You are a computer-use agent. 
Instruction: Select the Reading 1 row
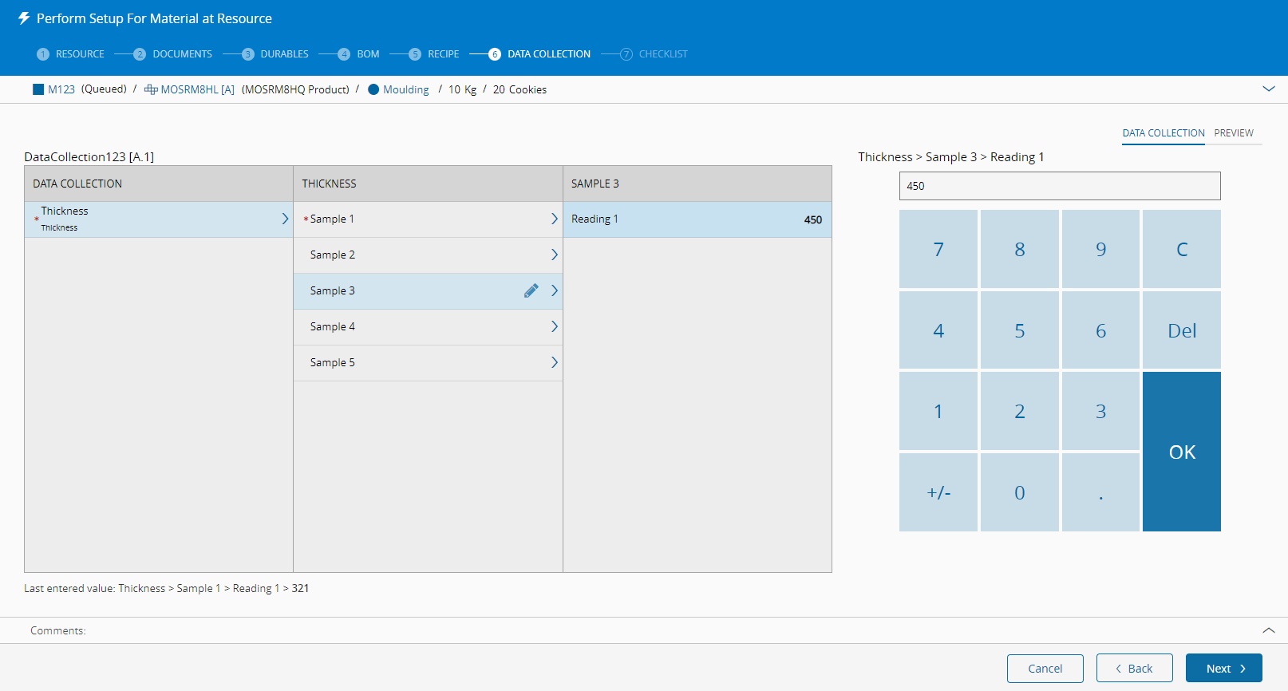697,219
